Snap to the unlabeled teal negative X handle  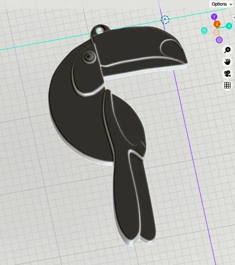tap(204, 31)
